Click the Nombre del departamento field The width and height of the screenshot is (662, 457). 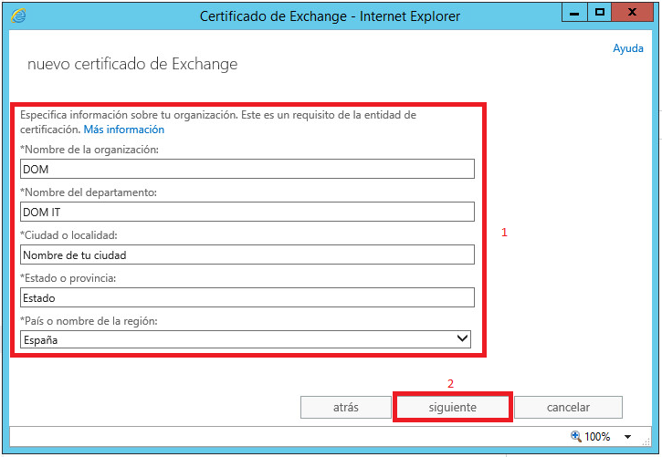(247, 212)
